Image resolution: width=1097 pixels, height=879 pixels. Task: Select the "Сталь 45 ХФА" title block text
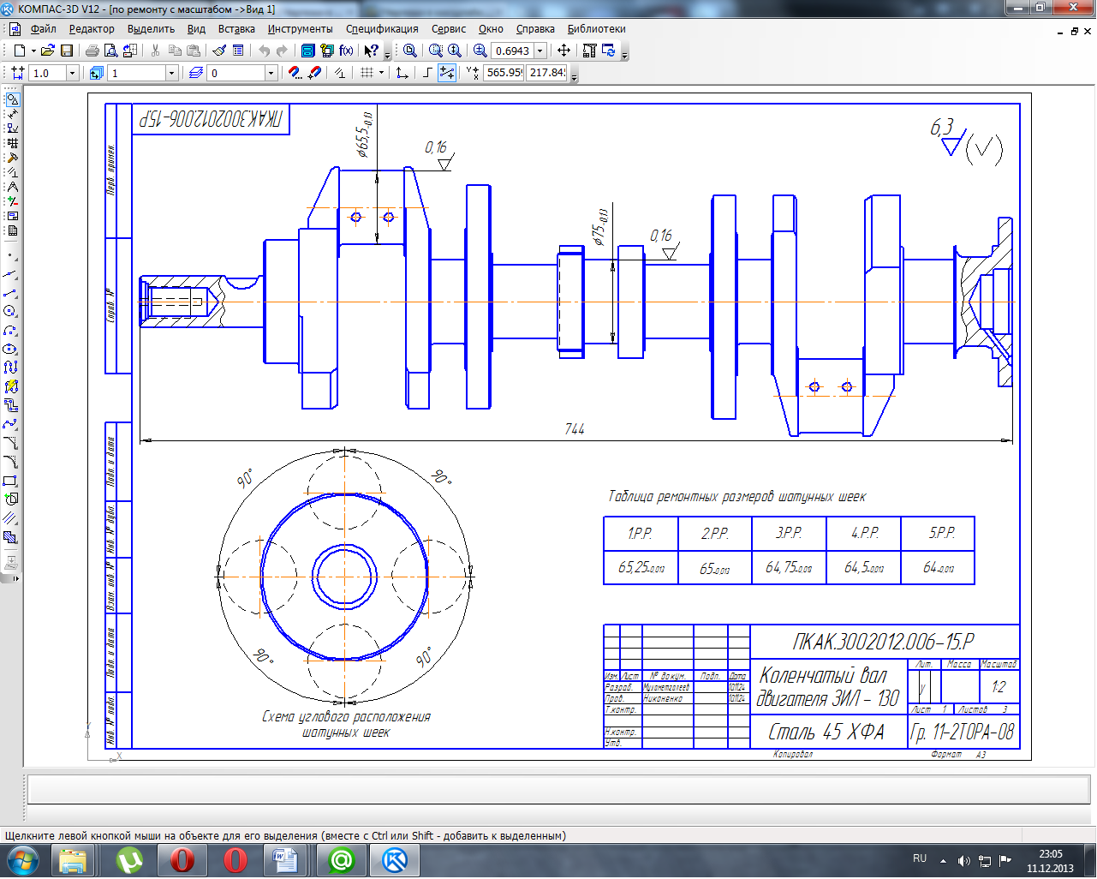coord(826,732)
